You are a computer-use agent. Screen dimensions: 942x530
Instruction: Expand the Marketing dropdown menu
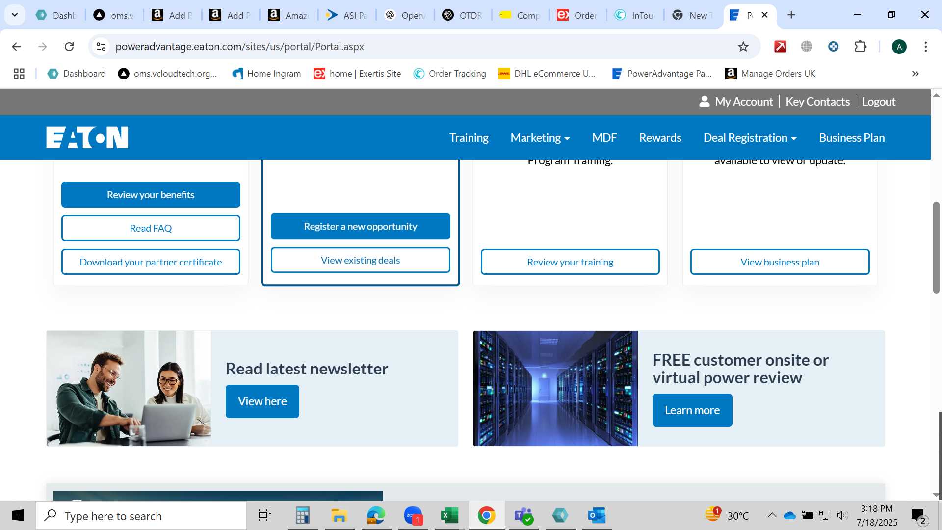(x=540, y=138)
